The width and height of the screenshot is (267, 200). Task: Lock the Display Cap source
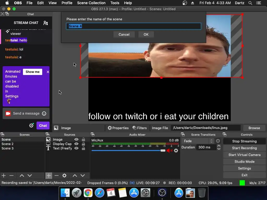tap(83, 144)
